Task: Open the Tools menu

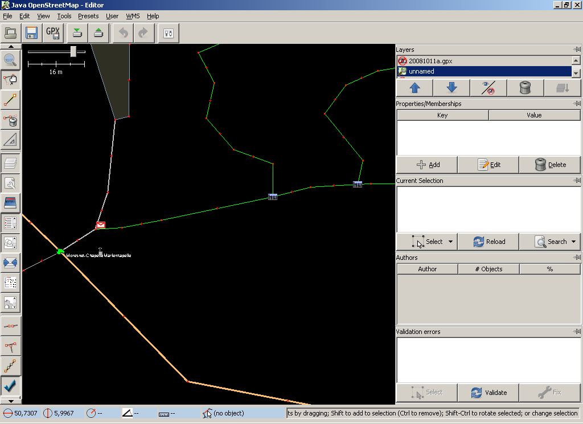Action: coord(64,16)
